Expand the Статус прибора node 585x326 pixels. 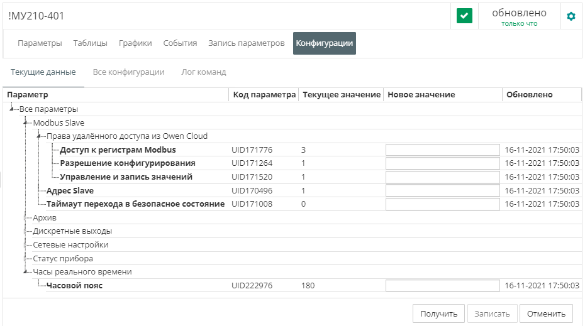25,259
